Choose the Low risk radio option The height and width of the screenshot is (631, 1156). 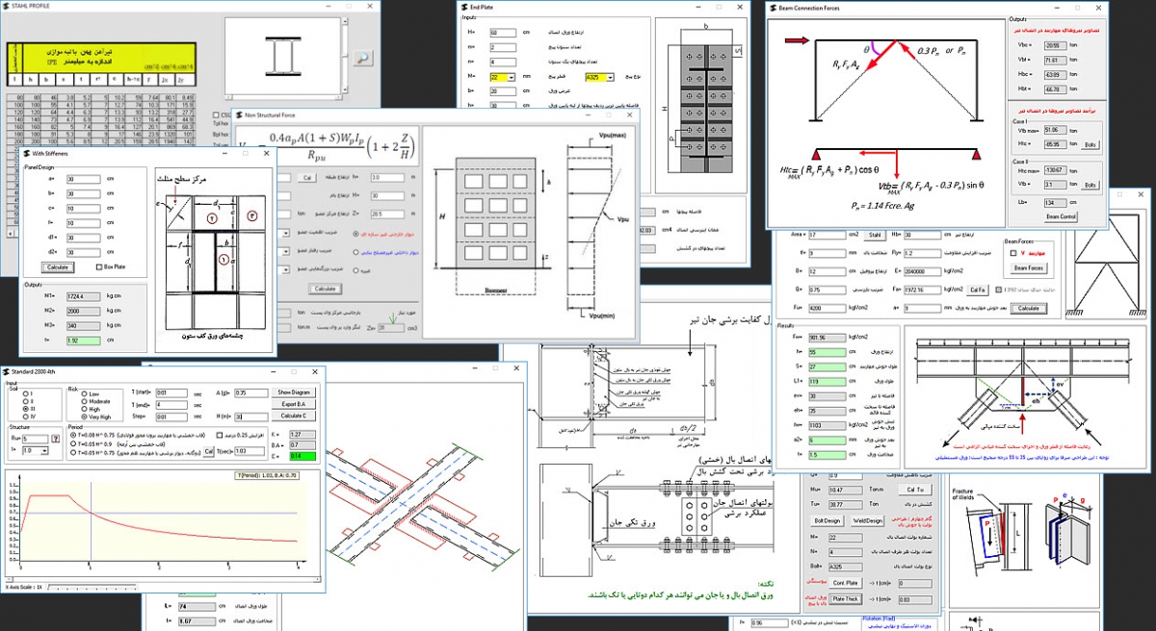point(84,393)
